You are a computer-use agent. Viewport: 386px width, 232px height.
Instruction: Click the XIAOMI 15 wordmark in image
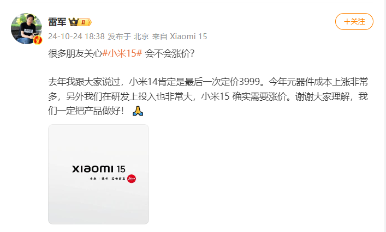(99, 169)
